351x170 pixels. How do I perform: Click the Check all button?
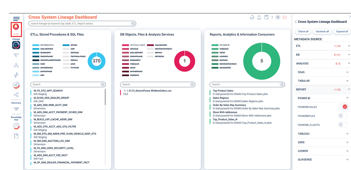click(x=303, y=31)
